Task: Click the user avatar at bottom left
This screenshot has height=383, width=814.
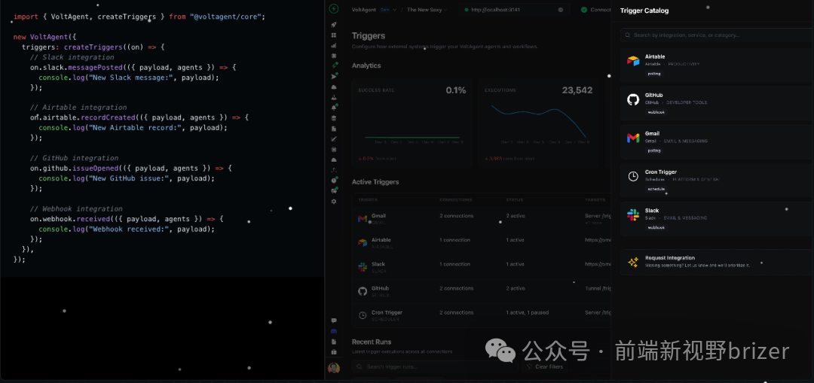Action: point(334,367)
